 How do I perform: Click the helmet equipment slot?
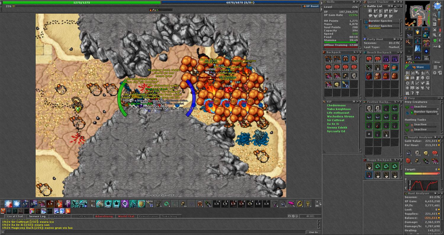click(418, 31)
